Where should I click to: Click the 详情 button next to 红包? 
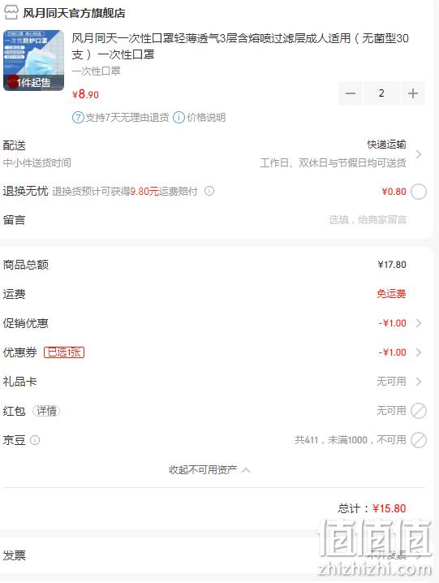tap(46, 411)
